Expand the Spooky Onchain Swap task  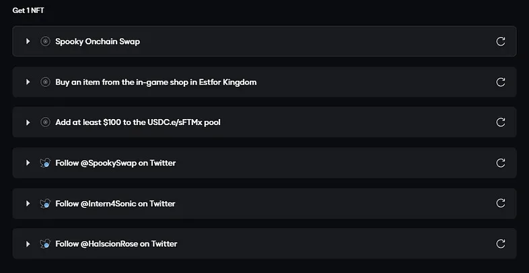click(x=28, y=42)
